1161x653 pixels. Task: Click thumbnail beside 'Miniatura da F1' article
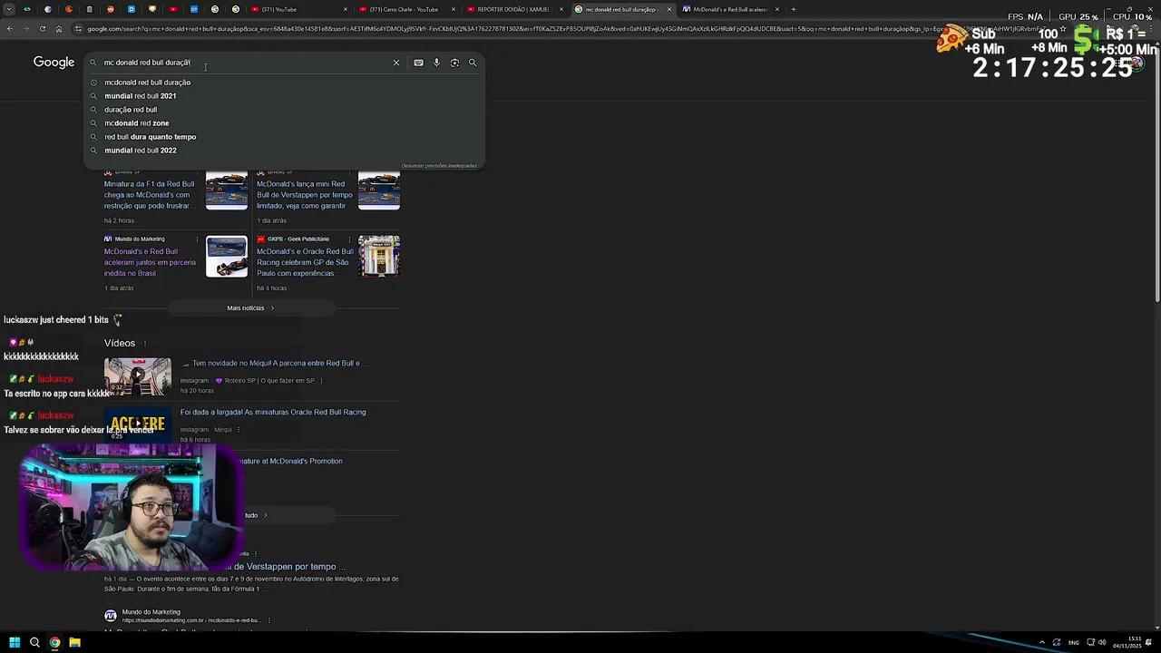(x=227, y=190)
